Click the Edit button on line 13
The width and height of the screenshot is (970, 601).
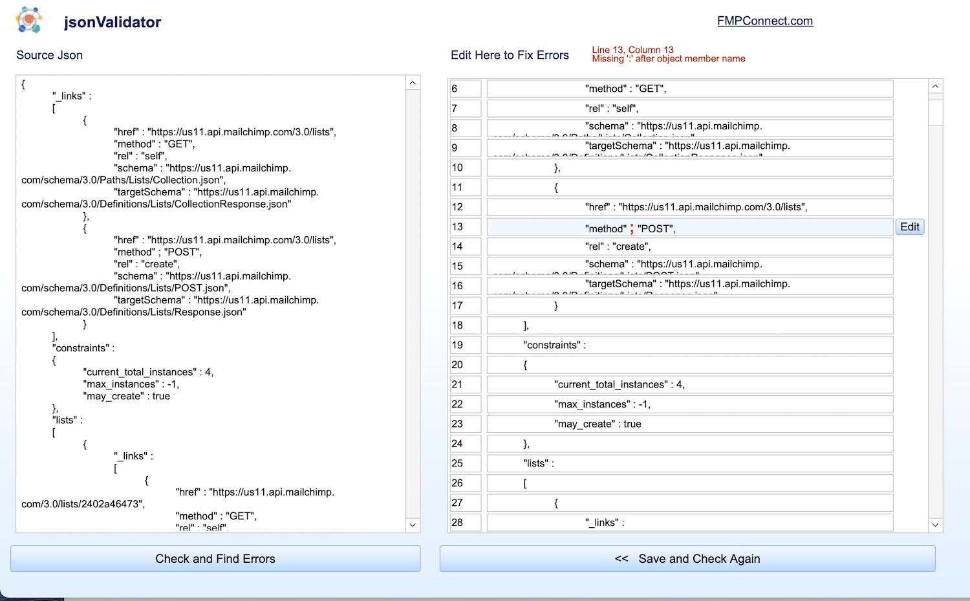click(x=910, y=227)
